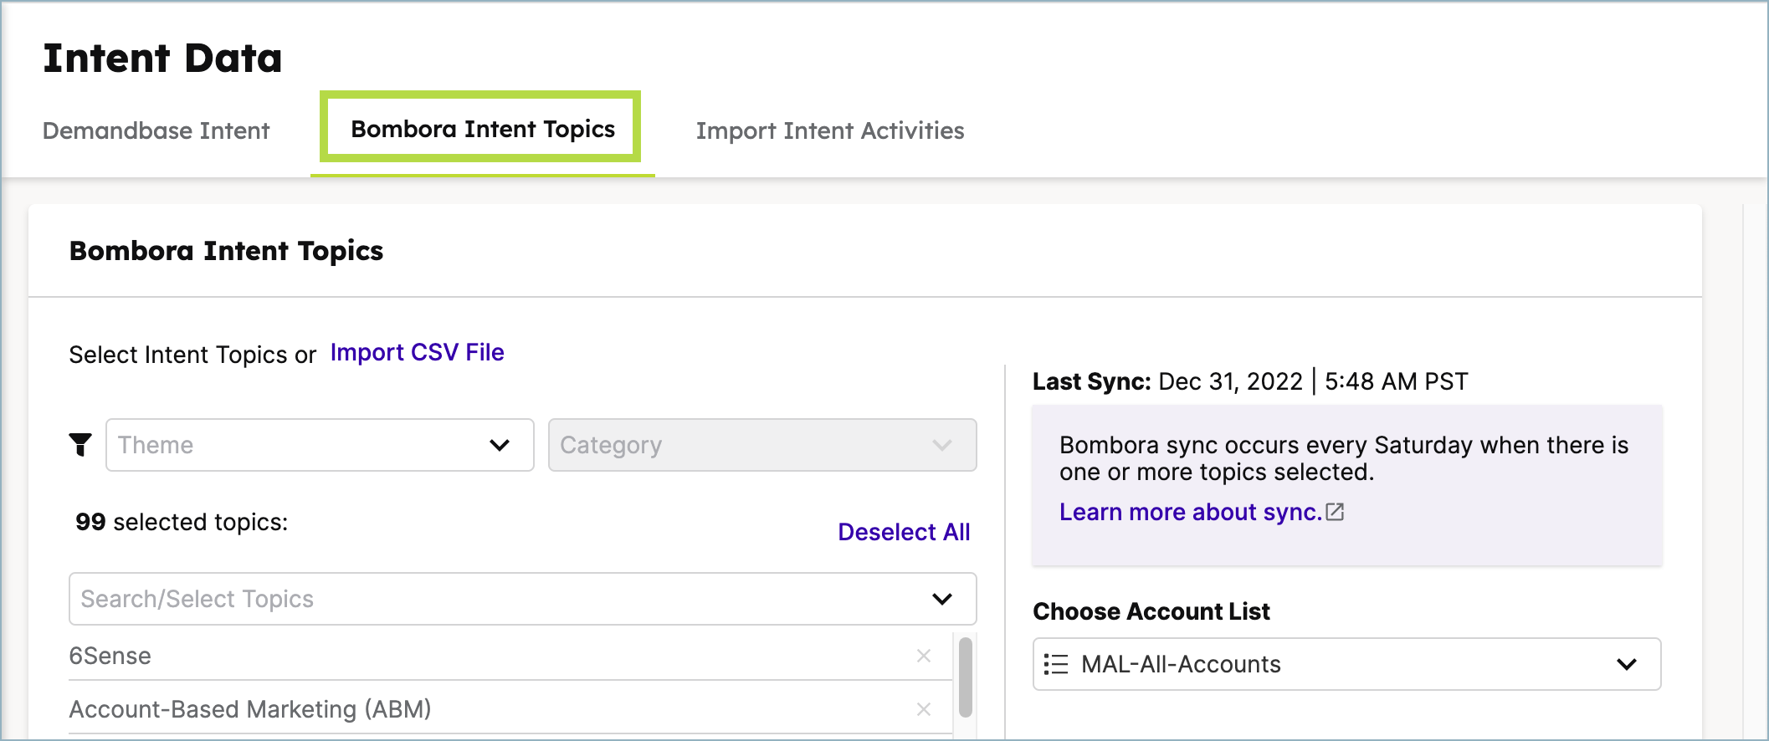
Task: Click the Import CSV File link
Action: 417,352
